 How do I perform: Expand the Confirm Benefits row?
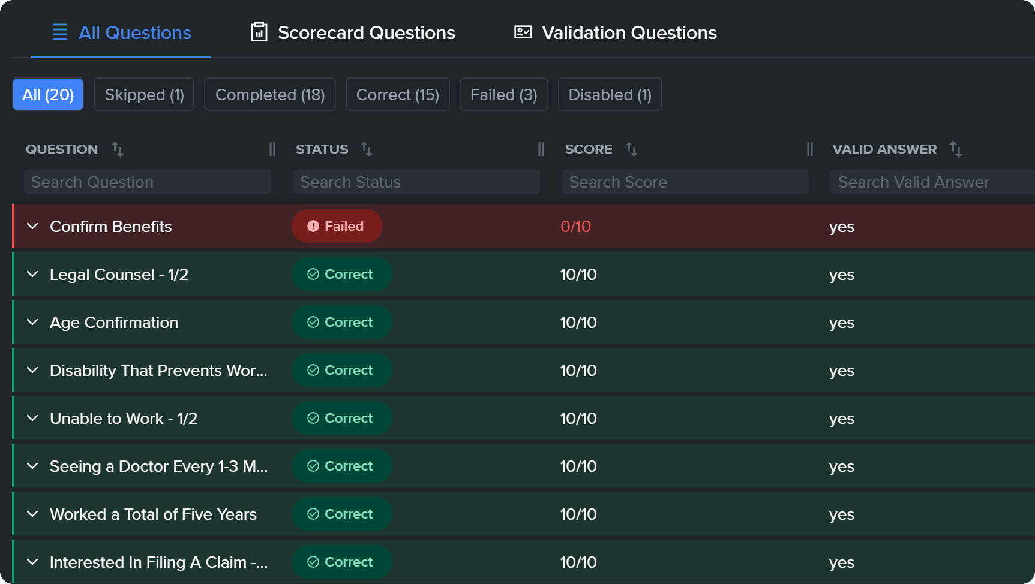coord(32,226)
